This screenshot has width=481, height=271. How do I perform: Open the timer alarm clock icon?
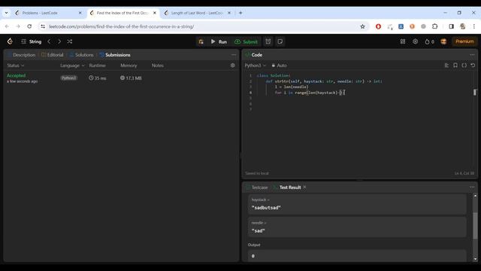coord(268,41)
